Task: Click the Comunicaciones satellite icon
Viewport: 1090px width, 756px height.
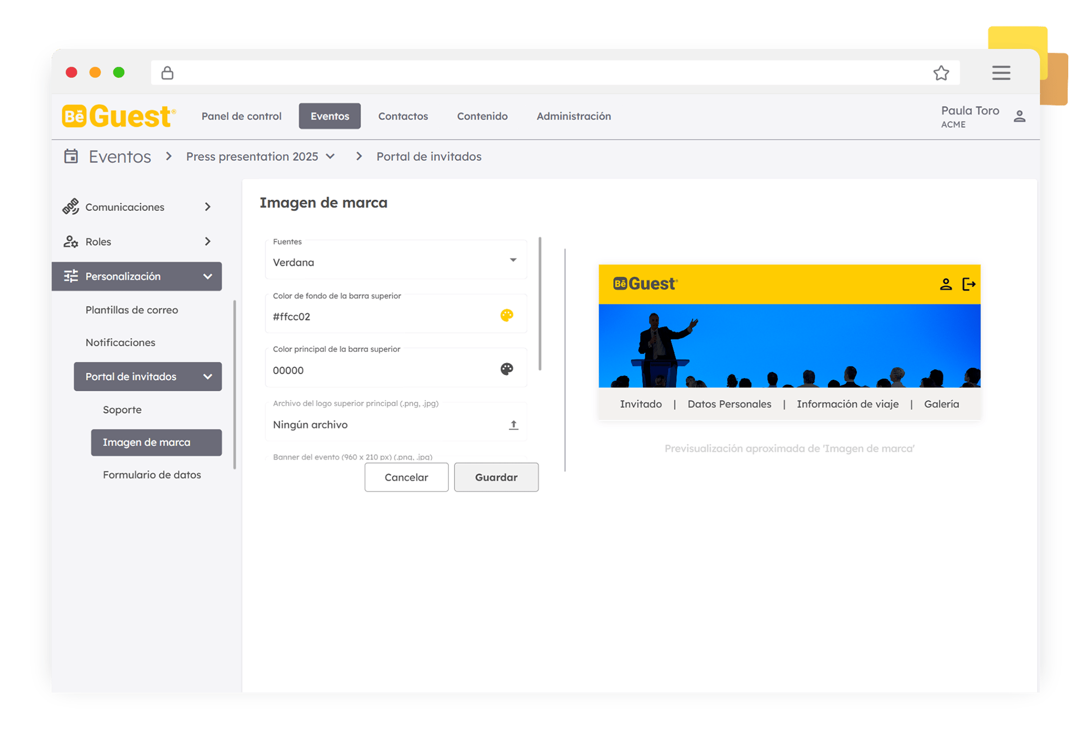Action: tap(71, 207)
